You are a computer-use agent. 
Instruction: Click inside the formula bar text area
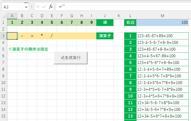tap(121, 7)
